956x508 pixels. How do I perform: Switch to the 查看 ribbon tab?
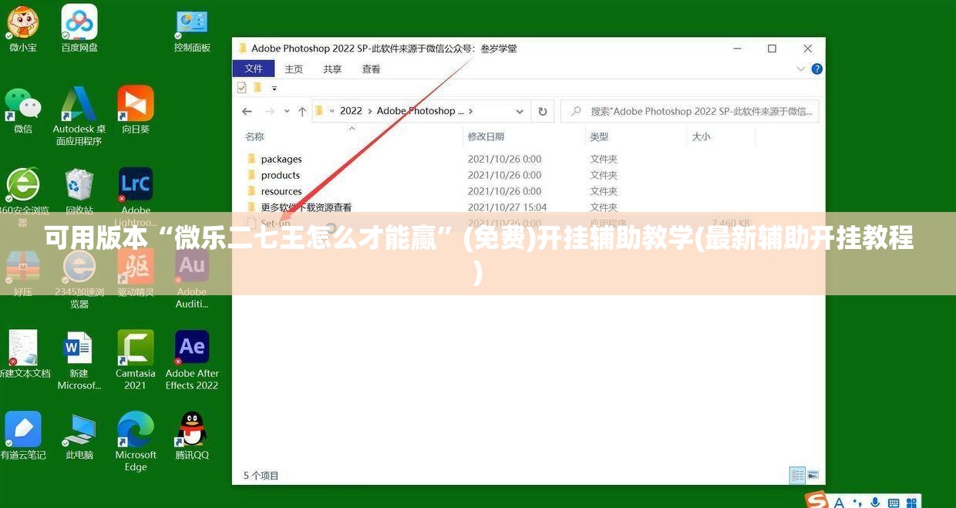pos(372,69)
